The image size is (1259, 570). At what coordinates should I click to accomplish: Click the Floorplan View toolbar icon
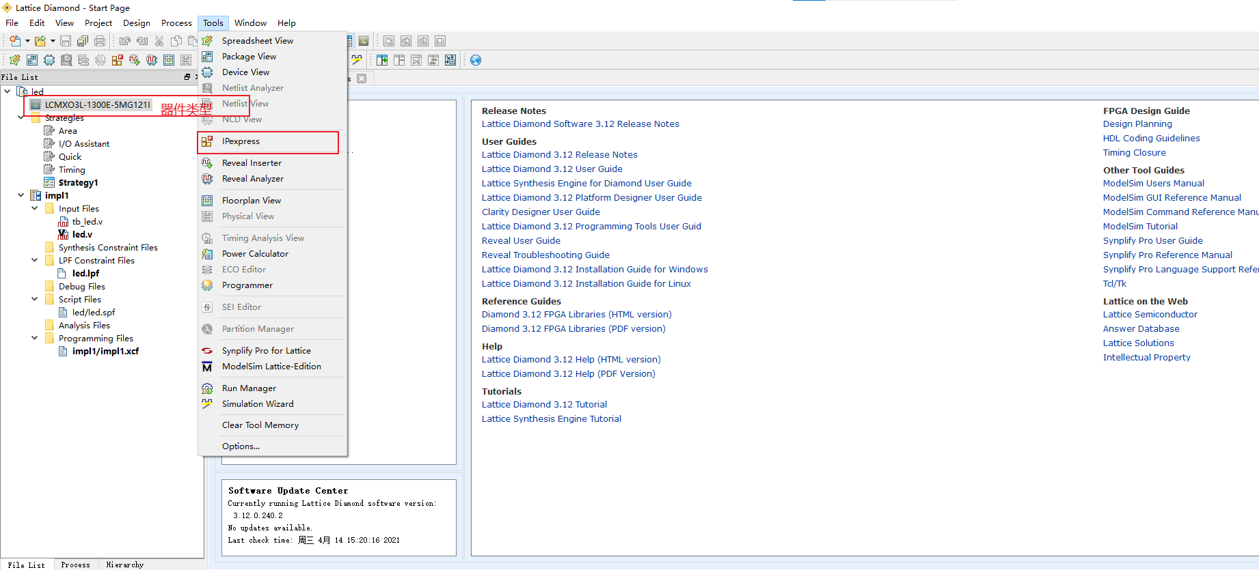(169, 60)
